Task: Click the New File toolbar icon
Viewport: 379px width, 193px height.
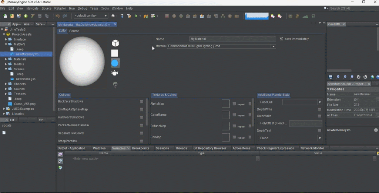Action: pos(5,16)
